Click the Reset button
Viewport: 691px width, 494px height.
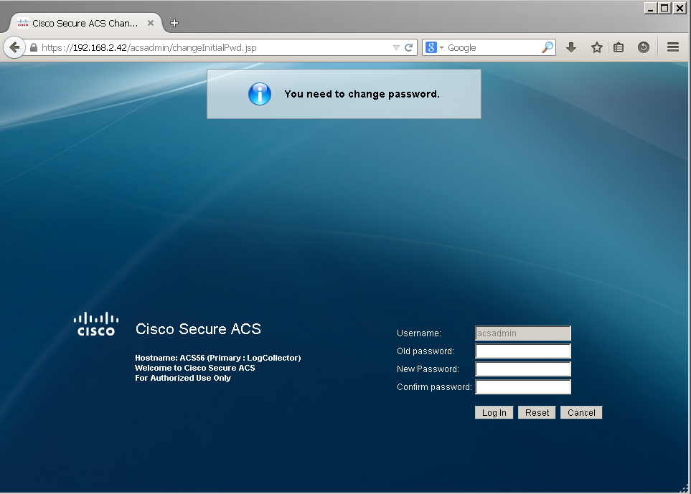(x=537, y=412)
